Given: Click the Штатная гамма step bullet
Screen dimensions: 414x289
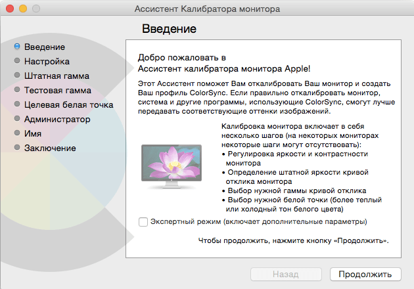Looking at the screenshot, I should coord(17,76).
